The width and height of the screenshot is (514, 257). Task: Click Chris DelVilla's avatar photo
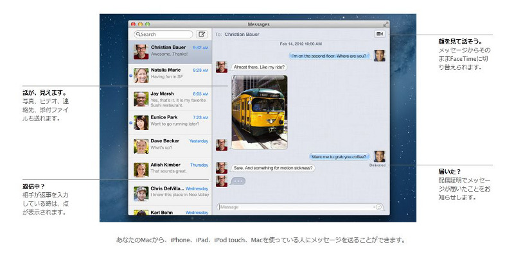pyautogui.click(x=141, y=194)
